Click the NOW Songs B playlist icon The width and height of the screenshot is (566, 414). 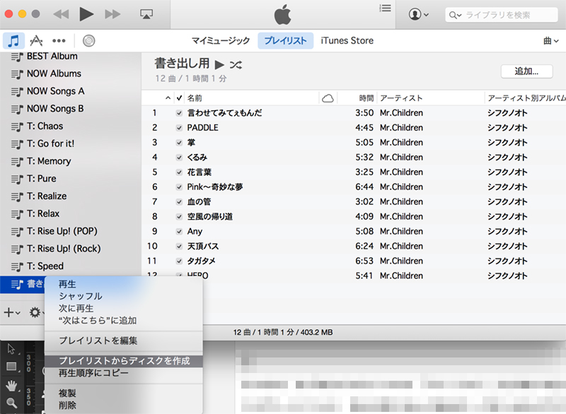17,109
